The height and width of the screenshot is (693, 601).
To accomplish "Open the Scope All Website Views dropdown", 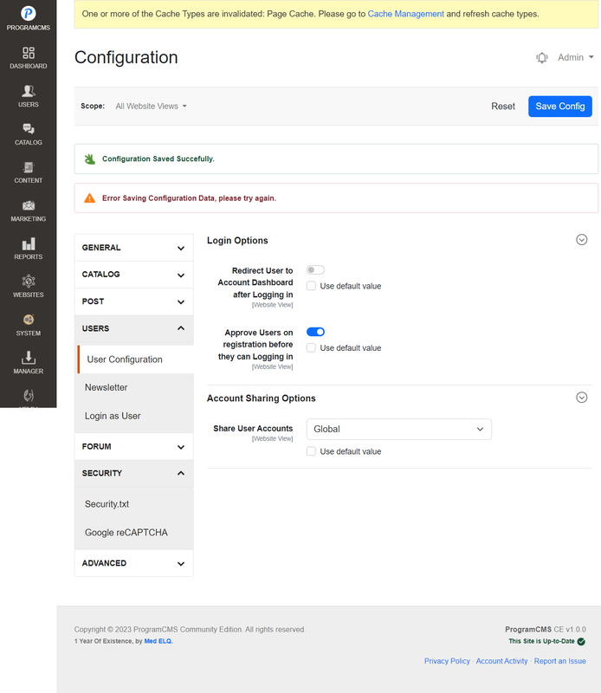I will (152, 106).
